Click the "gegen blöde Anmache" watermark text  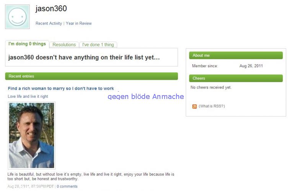click(146, 97)
